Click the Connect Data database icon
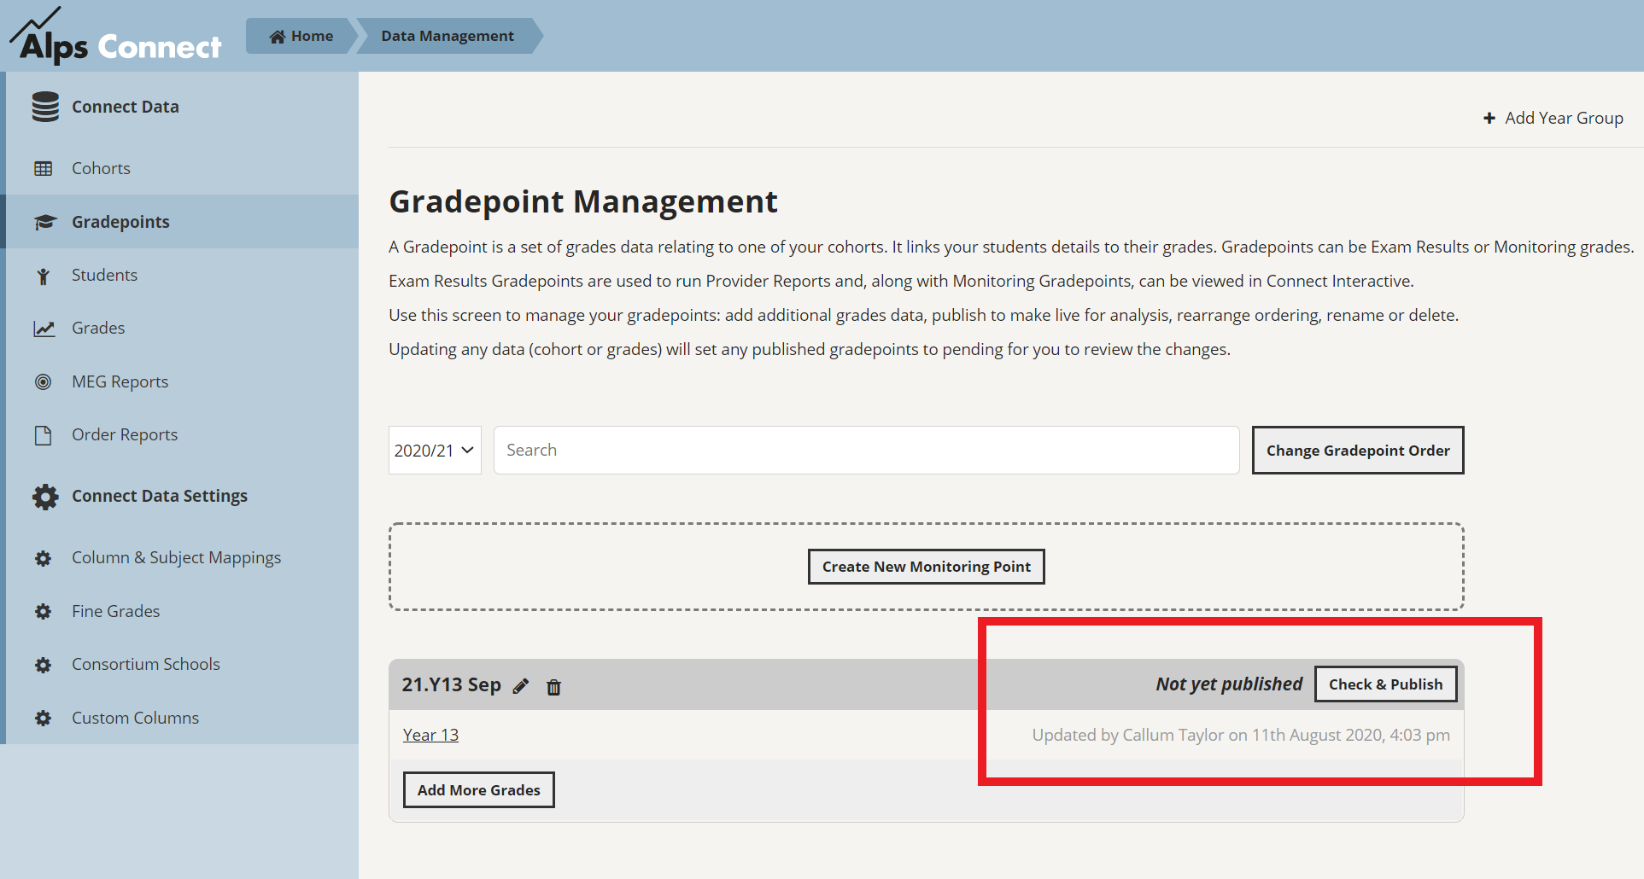The image size is (1644, 879). click(x=45, y=107)
